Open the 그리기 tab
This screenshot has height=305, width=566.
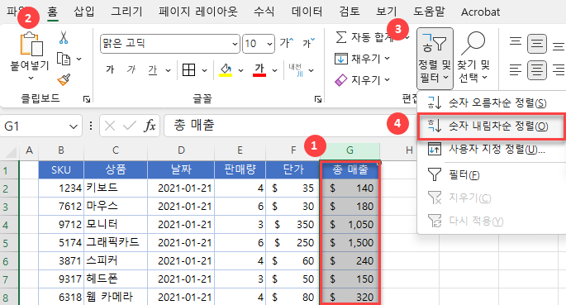tap(126, 12)
